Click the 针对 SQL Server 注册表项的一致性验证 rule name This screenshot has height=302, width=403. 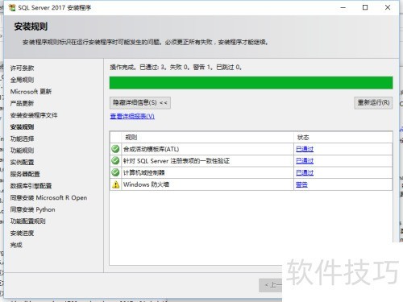point(177,161)
